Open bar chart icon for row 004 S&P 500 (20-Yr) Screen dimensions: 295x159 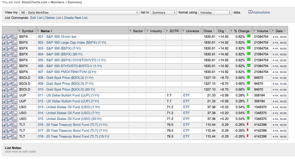(4, 54)
